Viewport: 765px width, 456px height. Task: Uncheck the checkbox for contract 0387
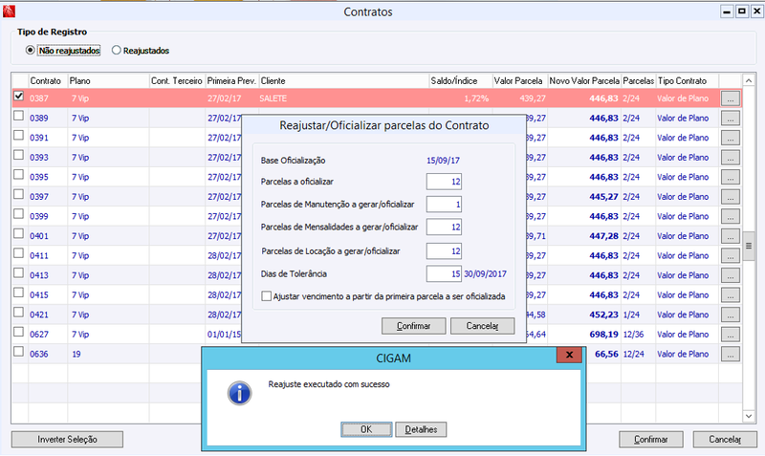tap(18, 97)
